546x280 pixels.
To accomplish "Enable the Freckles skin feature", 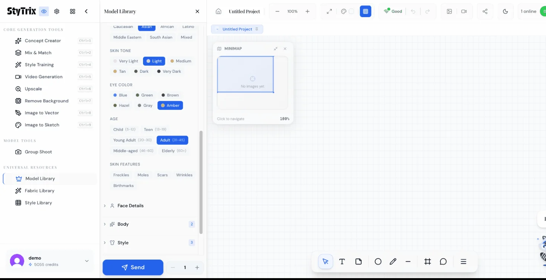I will coord(121,175).
